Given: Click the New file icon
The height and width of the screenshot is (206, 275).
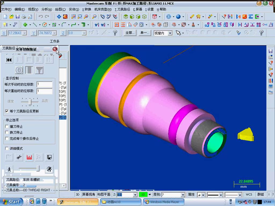Looking at the screenshot, I should coord(5,17).
